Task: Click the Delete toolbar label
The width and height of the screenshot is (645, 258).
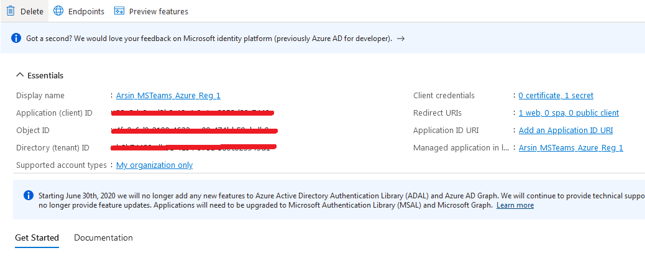Action: [x=32, y=12]
